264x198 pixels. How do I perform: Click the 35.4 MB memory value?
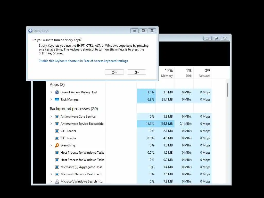tap(167, 100)
